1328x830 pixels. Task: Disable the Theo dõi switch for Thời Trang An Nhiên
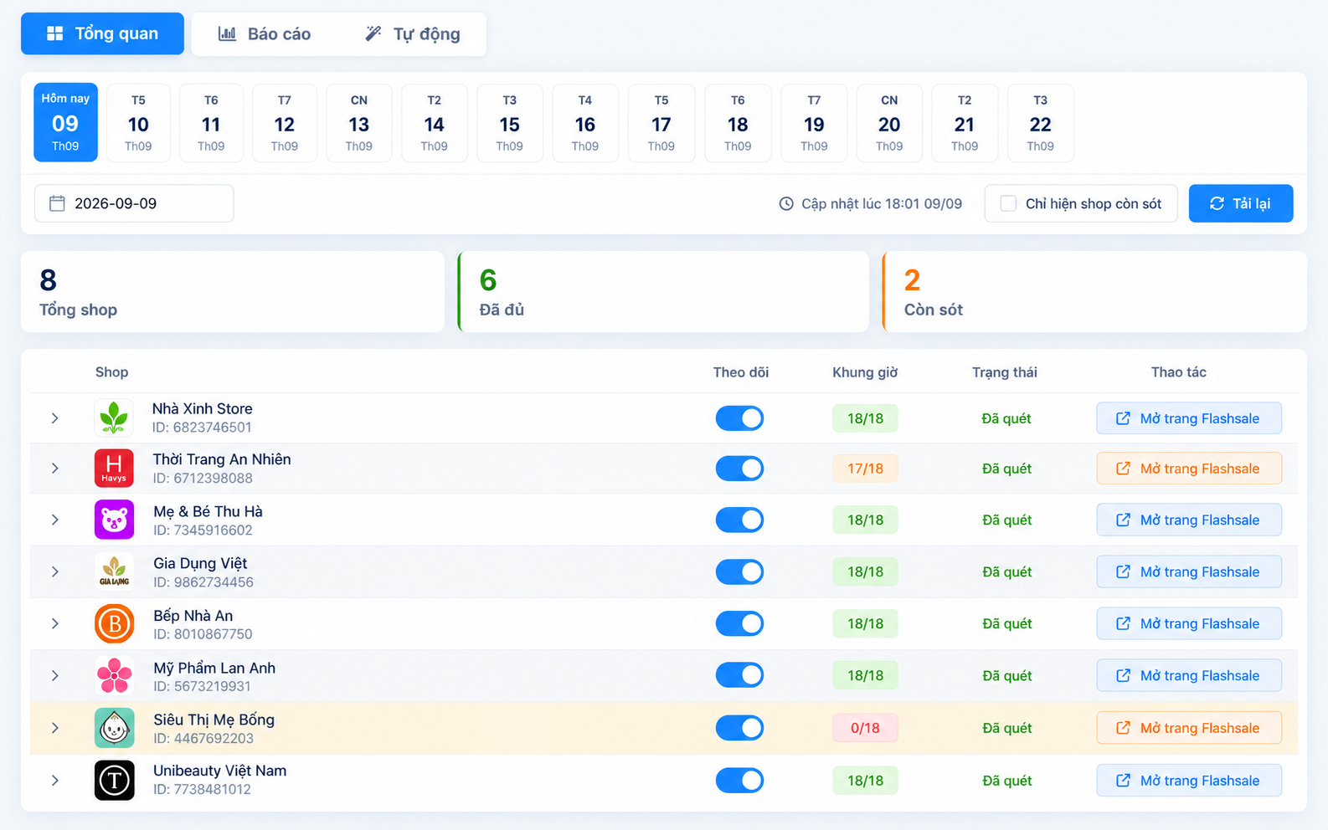click(x=739, y=469)
